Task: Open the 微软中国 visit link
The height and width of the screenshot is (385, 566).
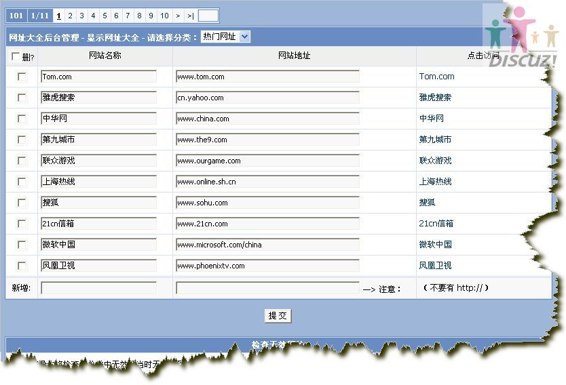Action: click(x=435, y=245)
